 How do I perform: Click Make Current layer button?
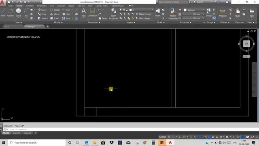143,14
